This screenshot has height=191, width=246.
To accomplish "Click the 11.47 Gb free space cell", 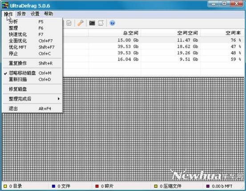I will (x=187, y=40).
